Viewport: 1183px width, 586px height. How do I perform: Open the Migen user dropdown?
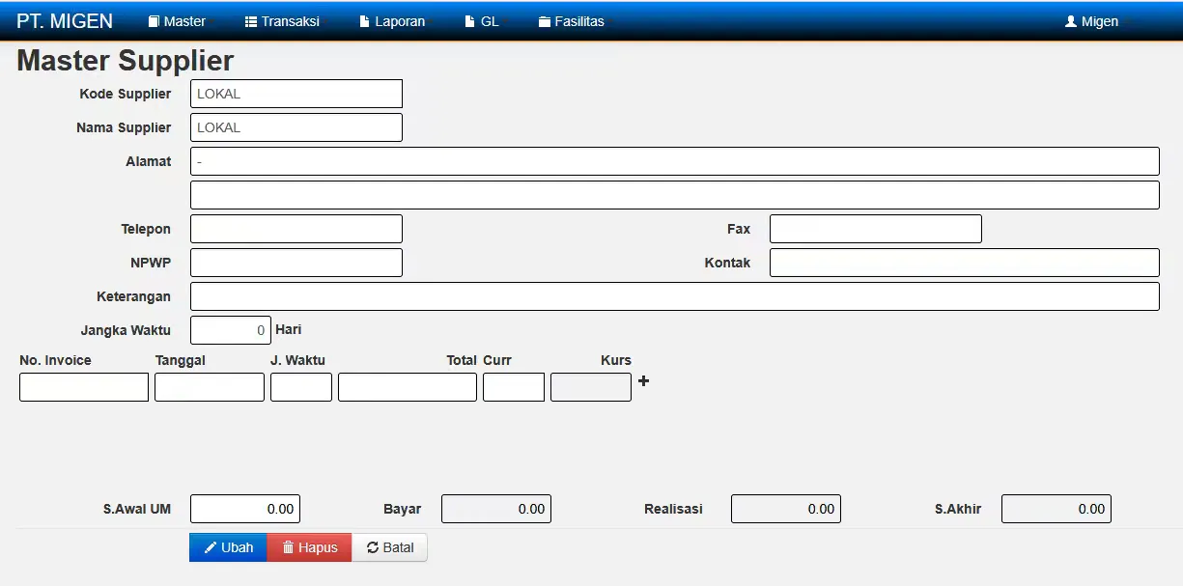tap(1098, 21)
